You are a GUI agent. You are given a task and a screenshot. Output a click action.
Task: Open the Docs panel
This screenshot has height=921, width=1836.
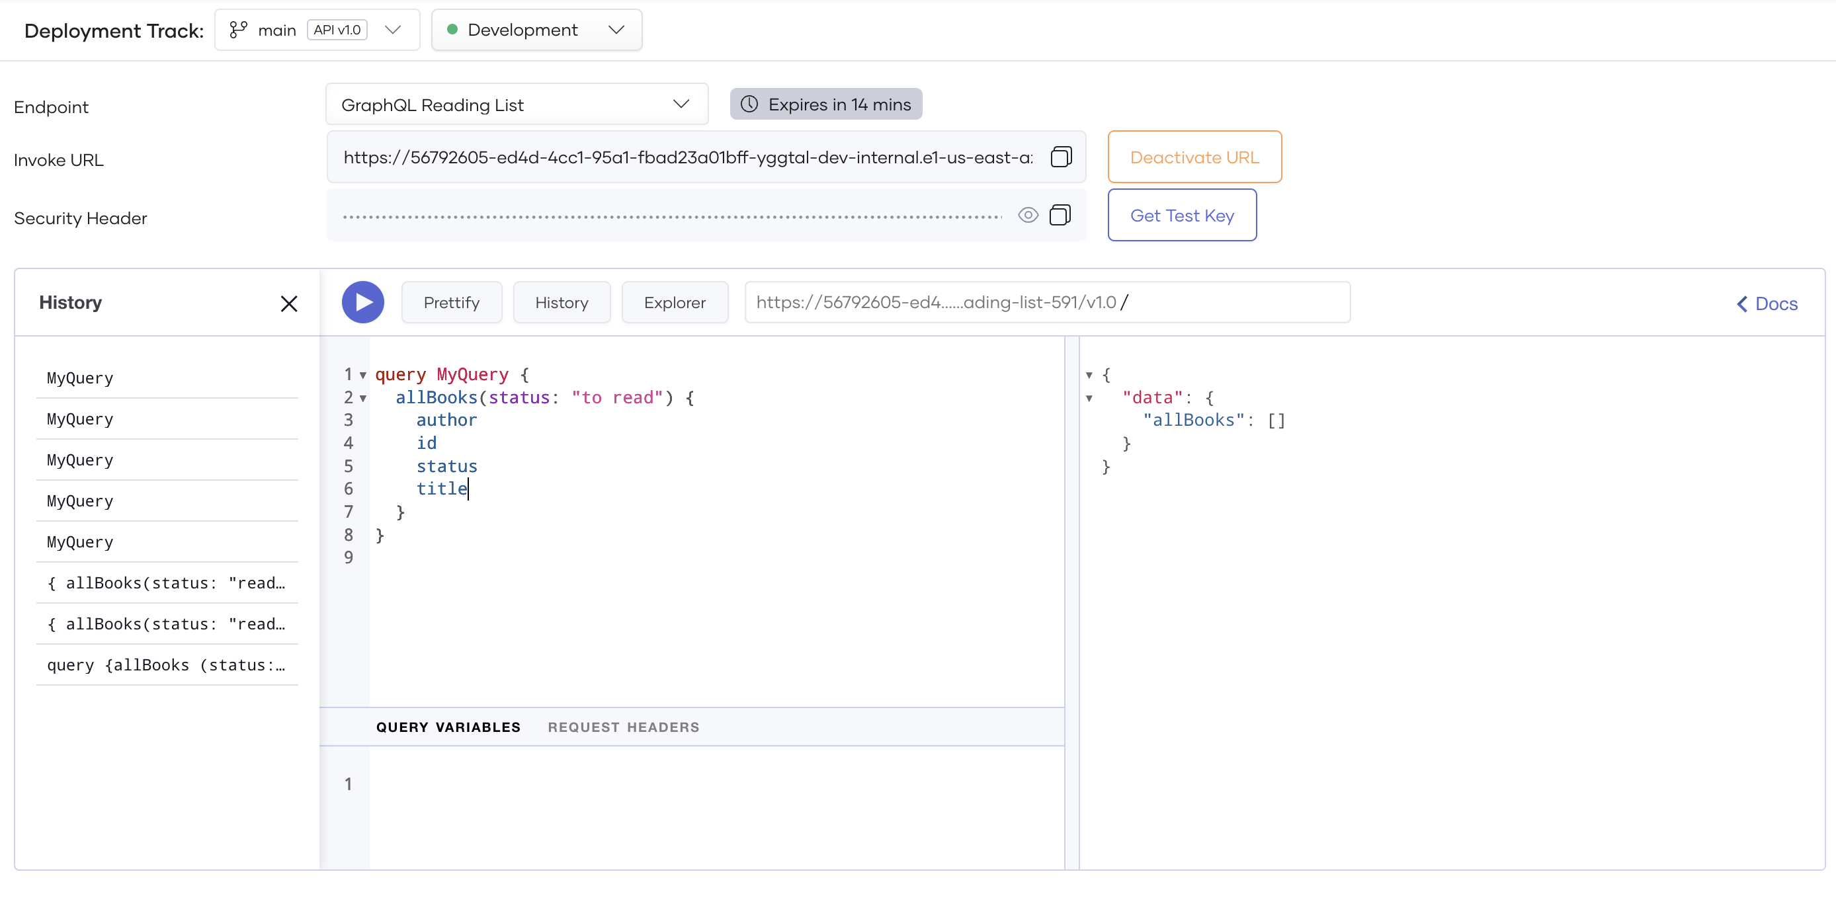1767,303
